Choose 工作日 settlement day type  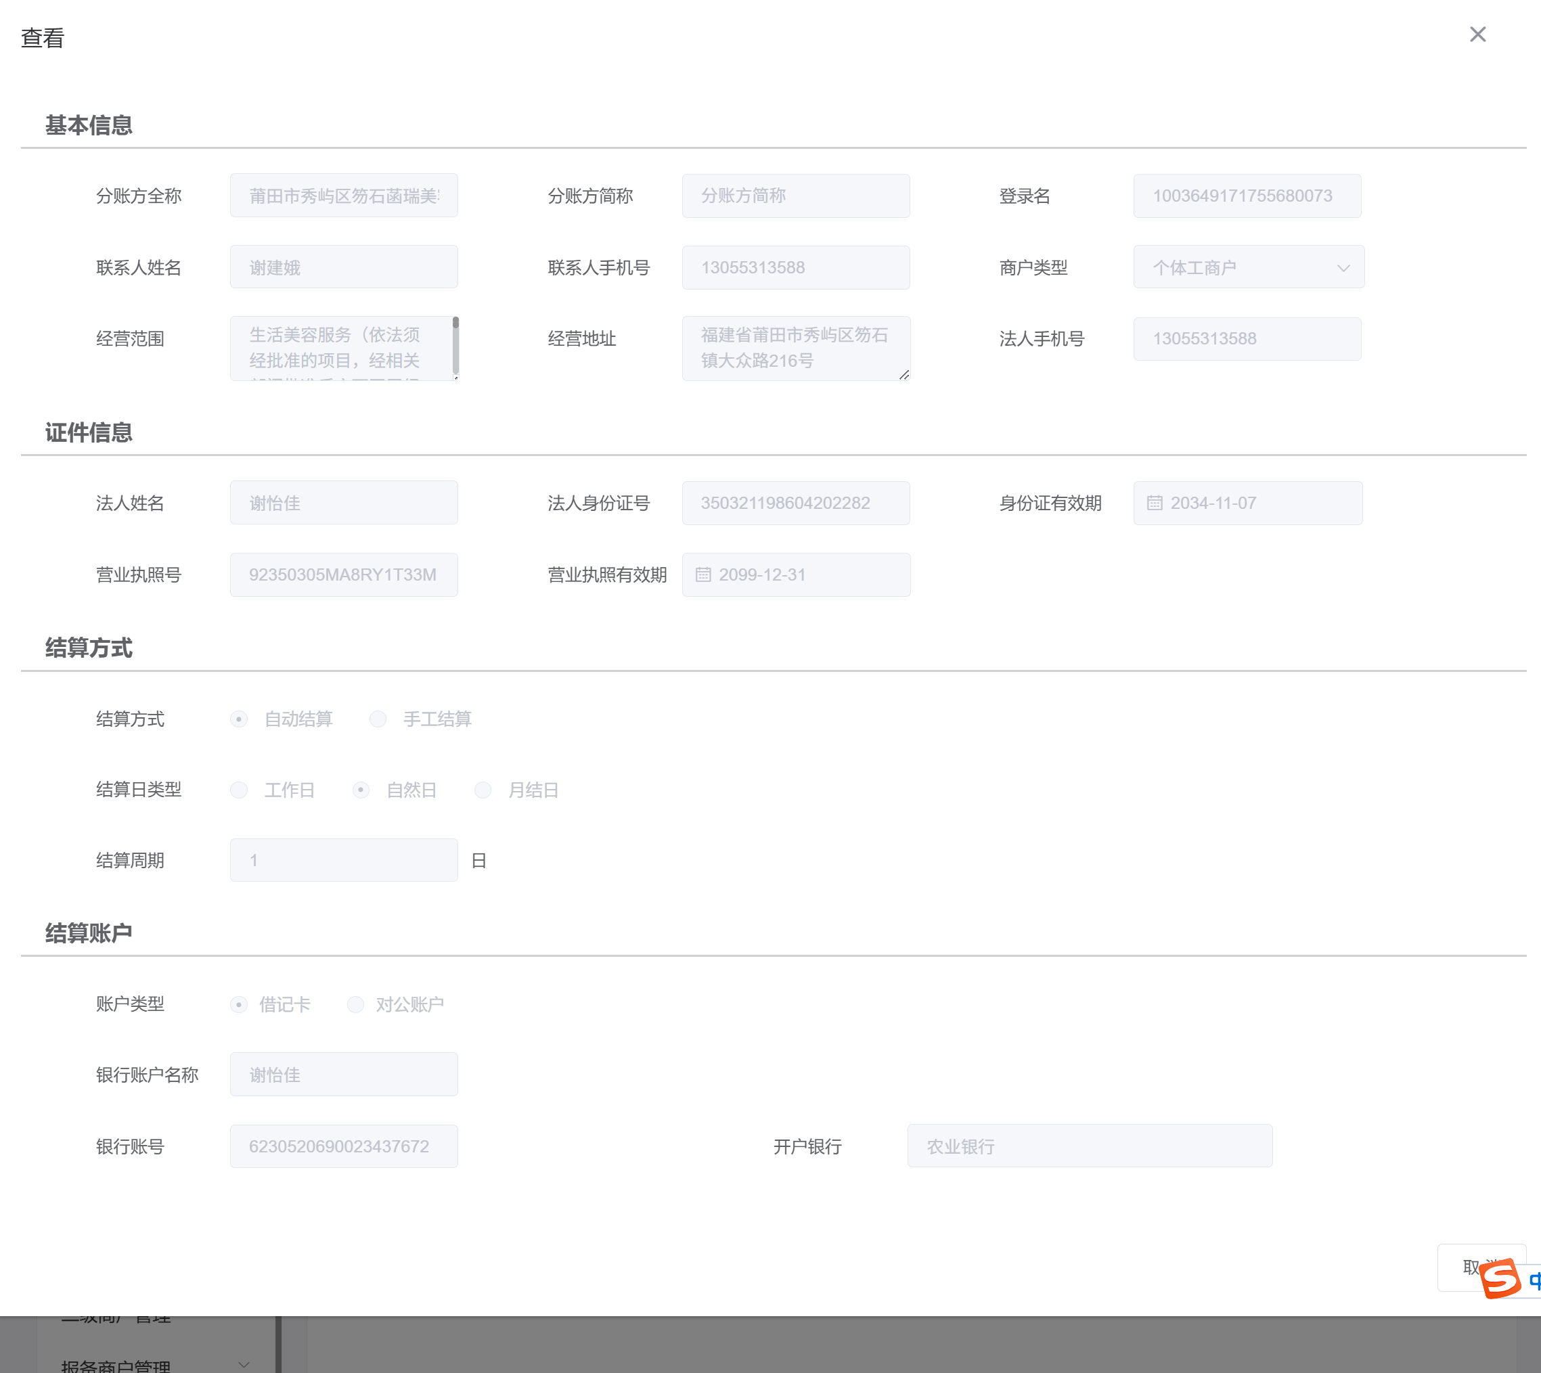(239, 790)
